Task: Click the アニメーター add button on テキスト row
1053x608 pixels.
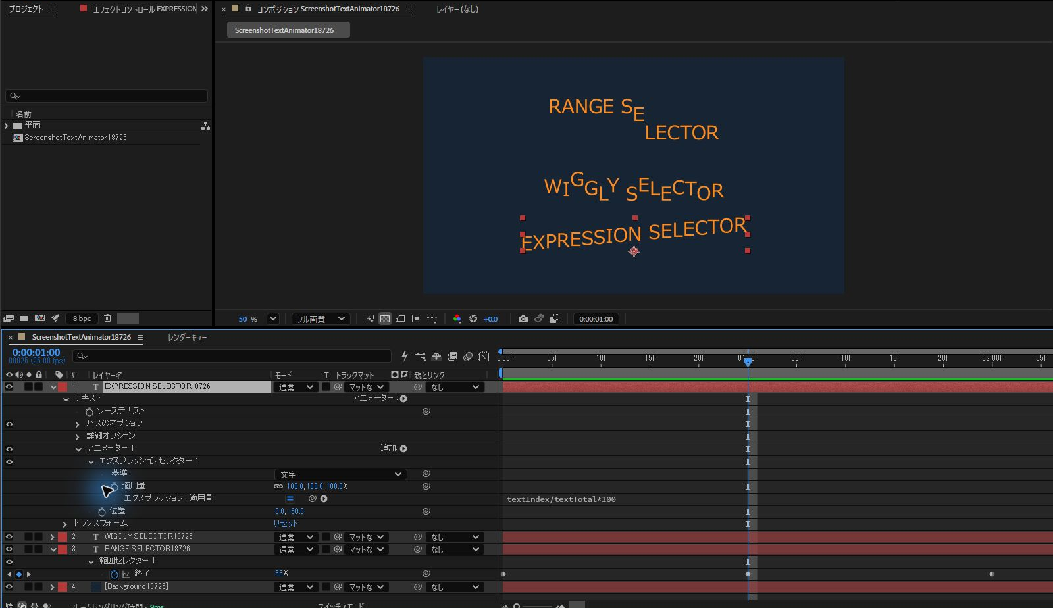Action: [x=403, y=399]
